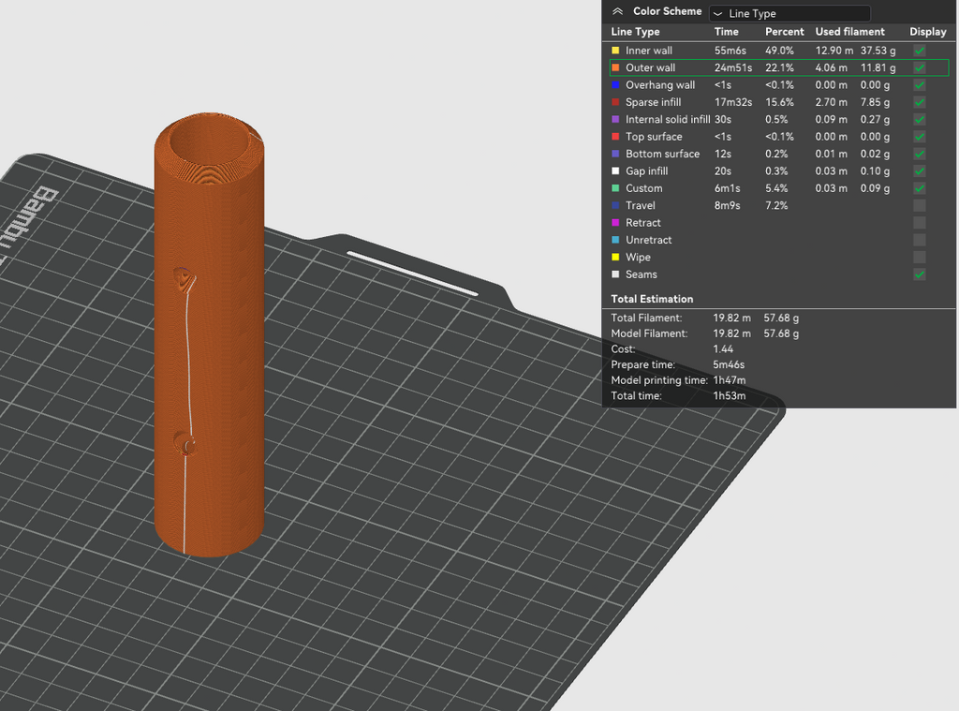Enable Travel display checkbox

920,205
